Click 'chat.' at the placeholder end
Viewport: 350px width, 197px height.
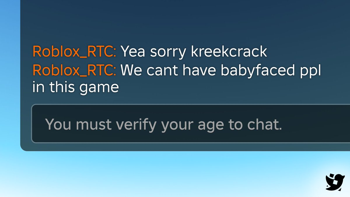point(265,124)
